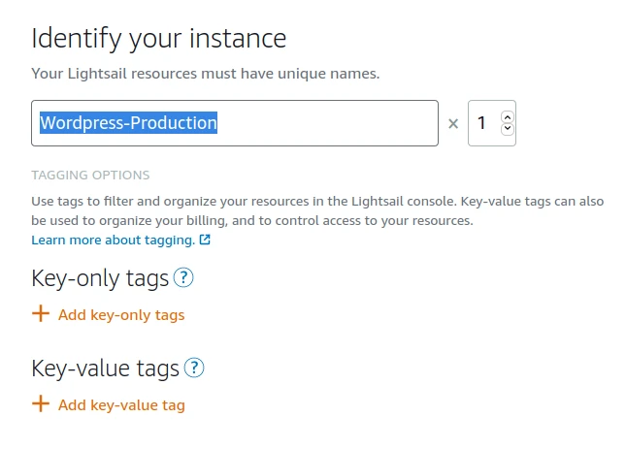The image size is (626, 449).
Task: Open the Learn more about tagging link
Action: click(x=113, y=240)
